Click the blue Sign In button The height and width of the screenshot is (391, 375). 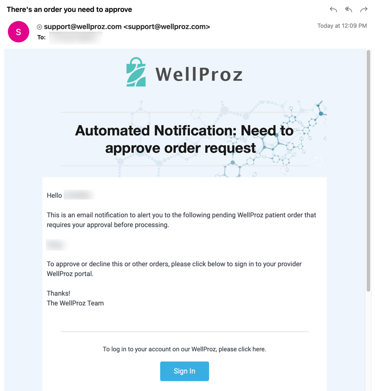click(184, 371)
